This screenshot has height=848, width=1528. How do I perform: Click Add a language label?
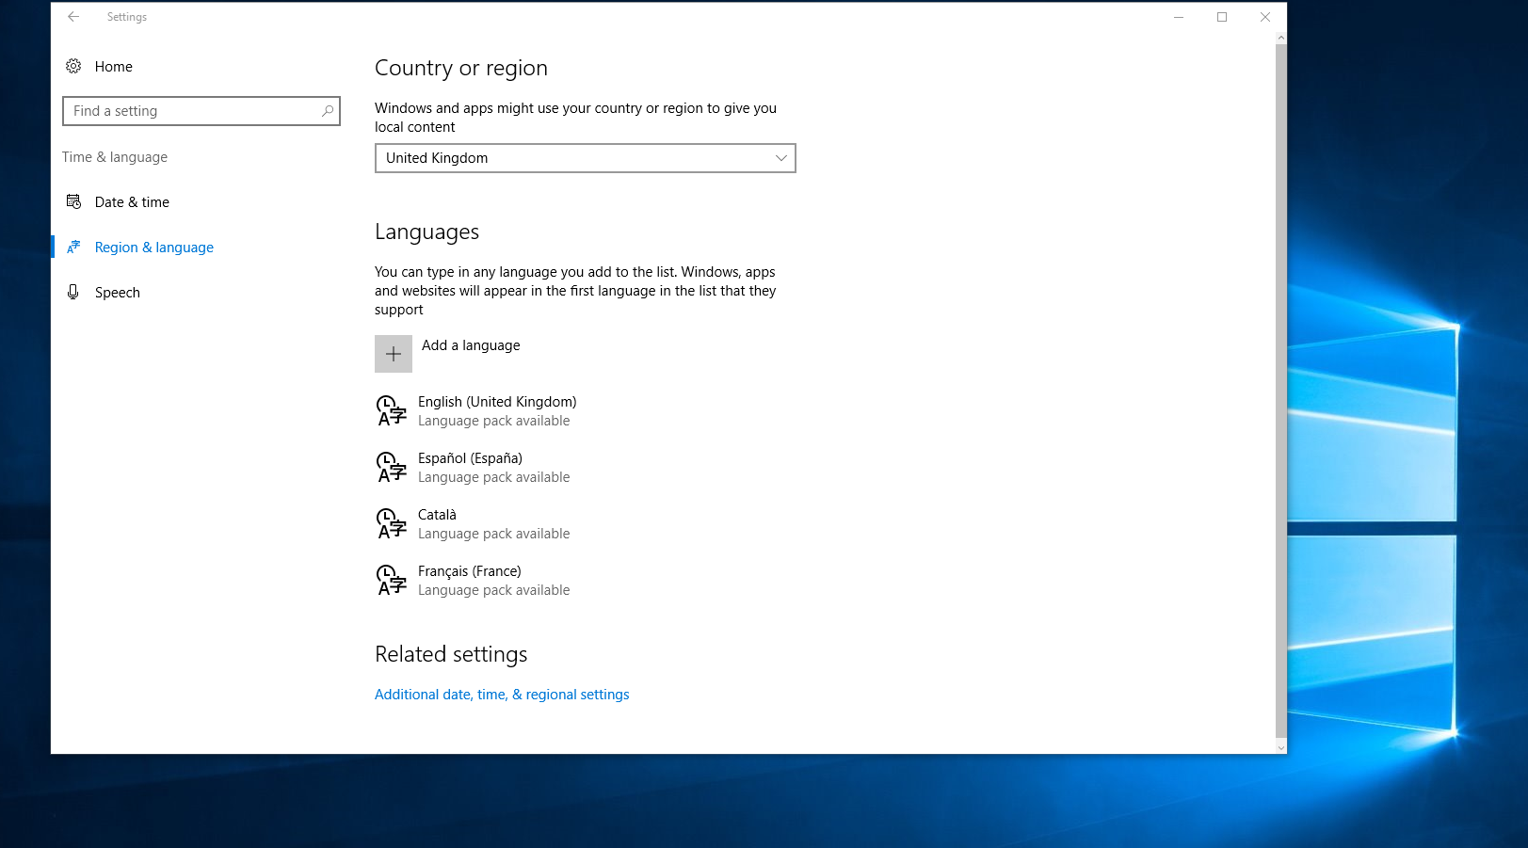click(471, 345)
